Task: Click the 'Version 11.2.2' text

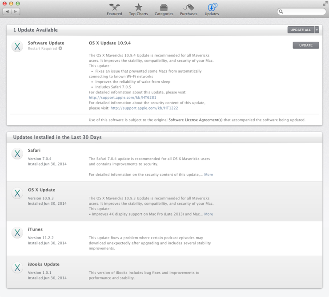Action: click(41, 238)
